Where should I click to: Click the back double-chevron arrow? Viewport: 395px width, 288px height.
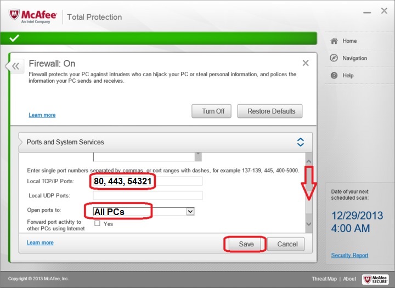coord(15,66)
